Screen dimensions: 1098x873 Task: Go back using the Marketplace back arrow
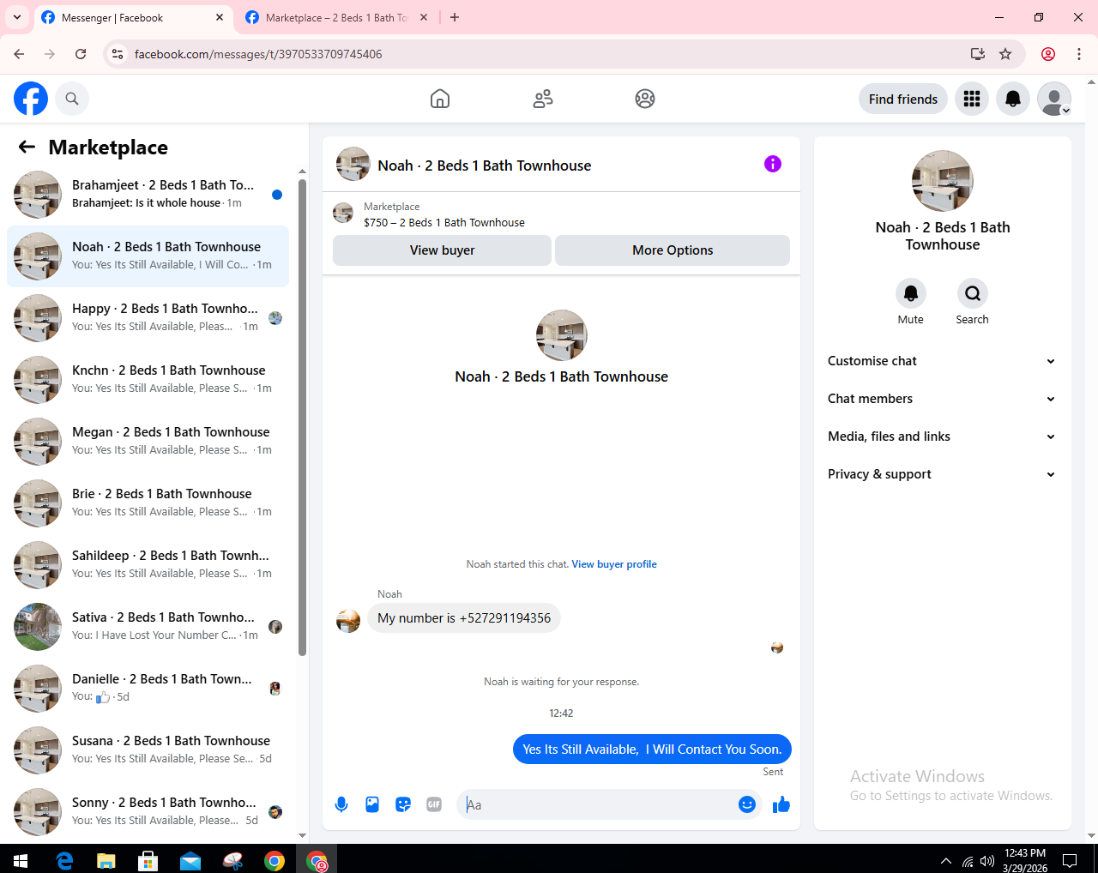click(x=27, y=148)
